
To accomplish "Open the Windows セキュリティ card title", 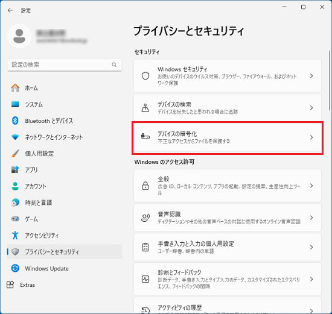I will tap(182, 69).
